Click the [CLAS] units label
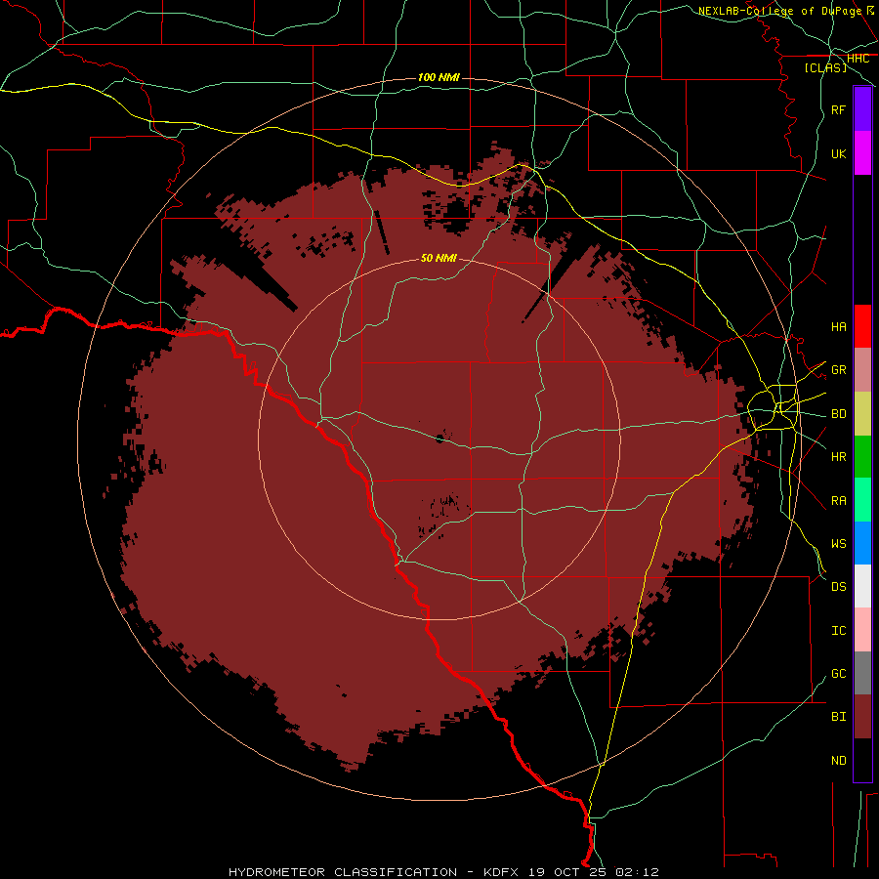Viewport: 879px width, 879px height. [825, 67]
